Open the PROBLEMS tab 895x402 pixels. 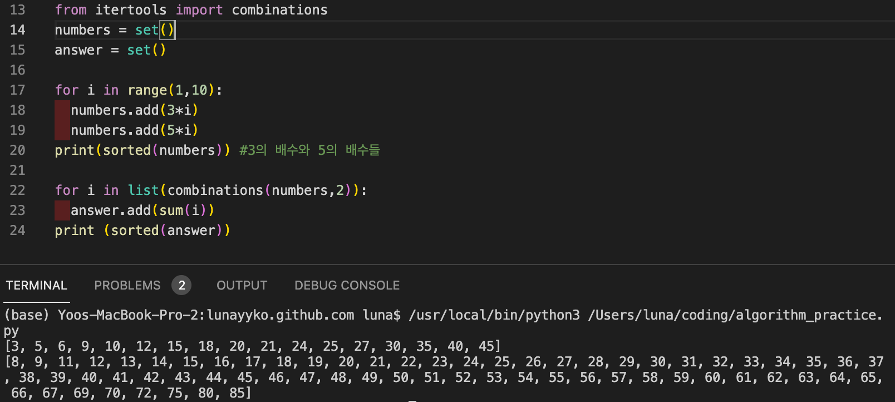pos(127,285)
